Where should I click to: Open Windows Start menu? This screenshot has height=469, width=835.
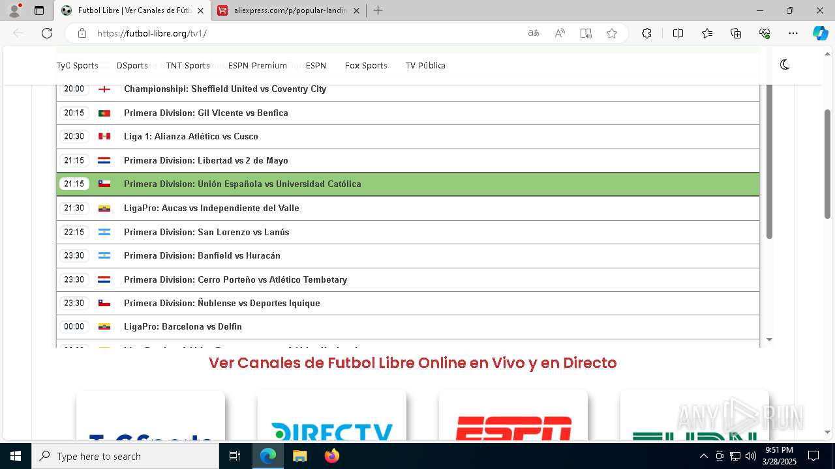(16, 456)
